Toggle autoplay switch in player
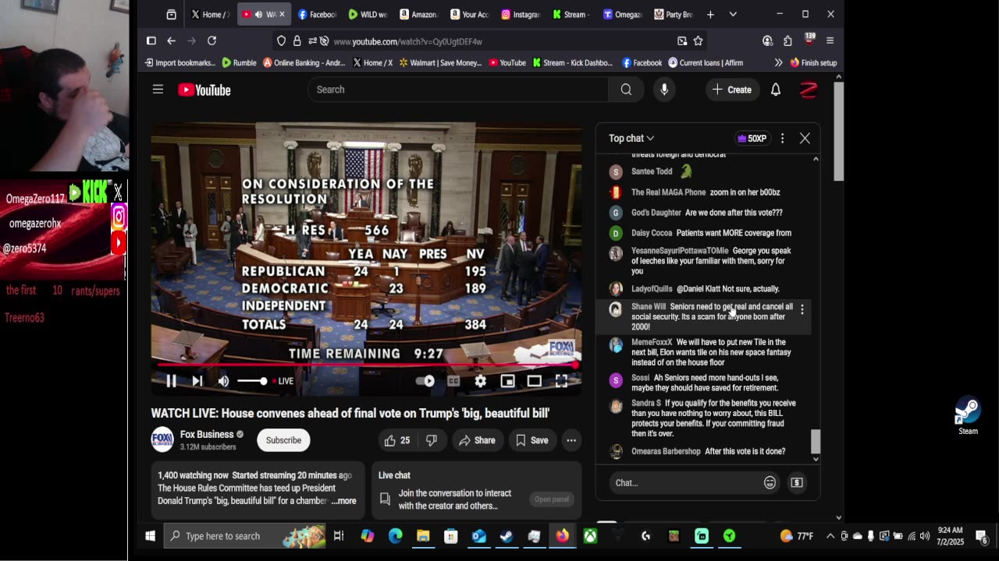999x561 pixels. (x=425, y=381)
